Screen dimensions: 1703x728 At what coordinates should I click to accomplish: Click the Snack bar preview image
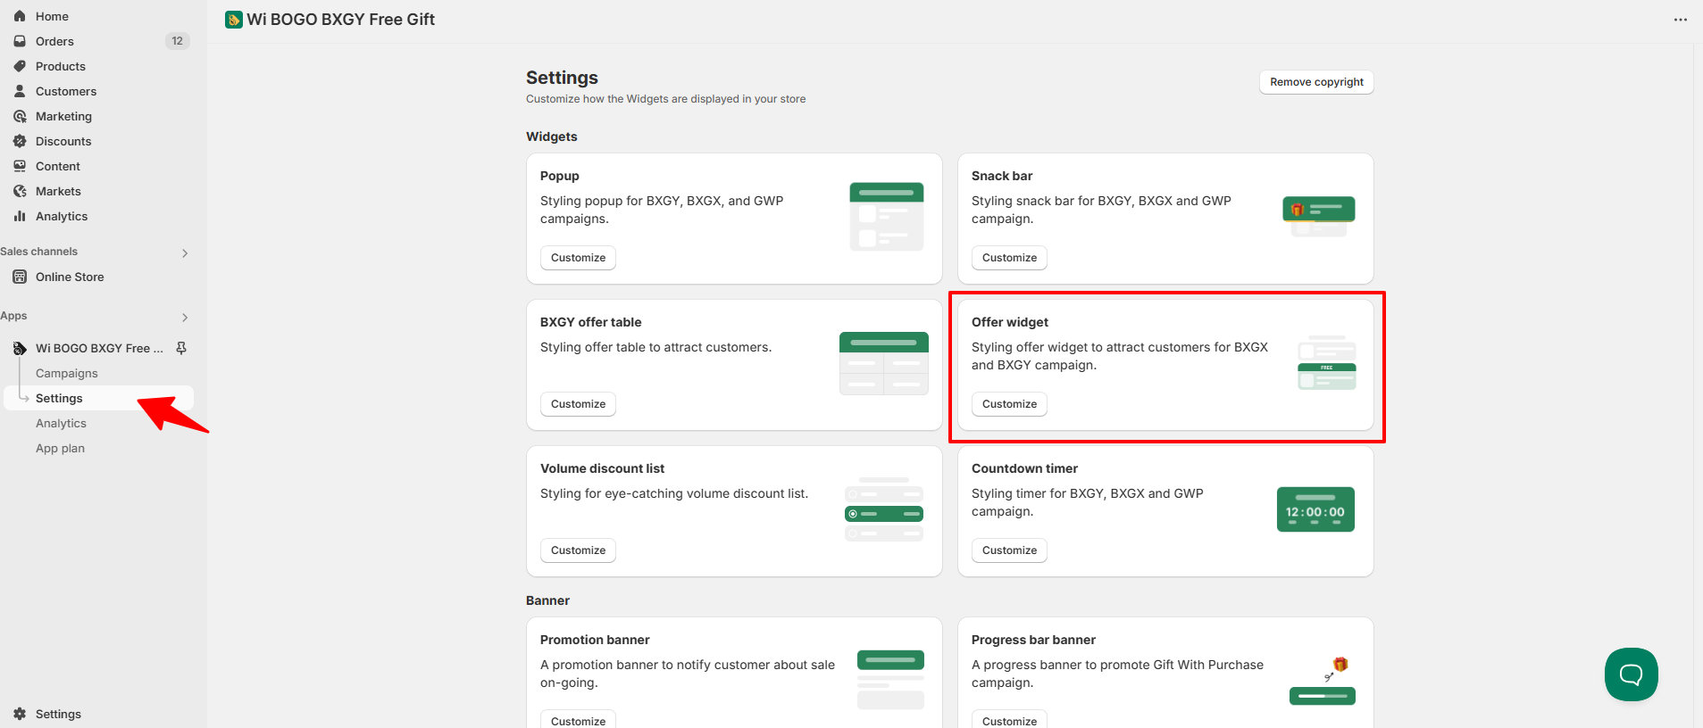(1319, 217)
